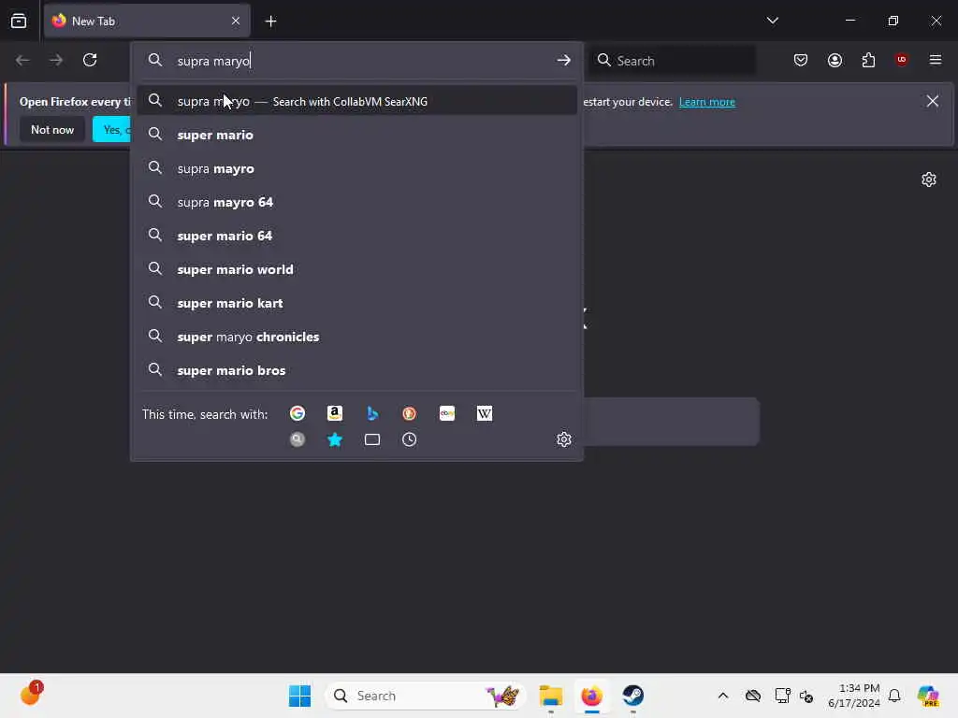Search in Bookmarks star icon
This screenshot has height=718, width=958.
(335, 439)
